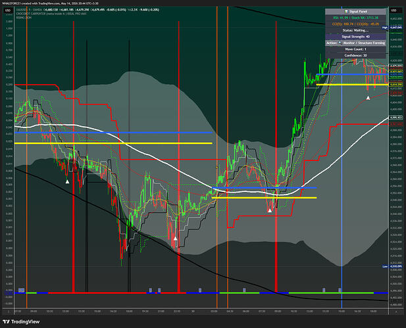
Task: Click the 06:00 time axis label
Action: coord(245,311)
